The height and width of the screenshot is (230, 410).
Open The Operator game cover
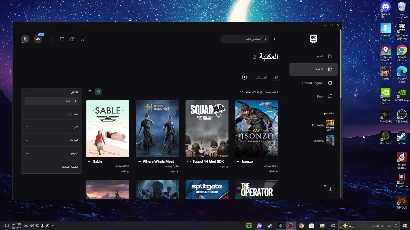[x=257, y=189]
